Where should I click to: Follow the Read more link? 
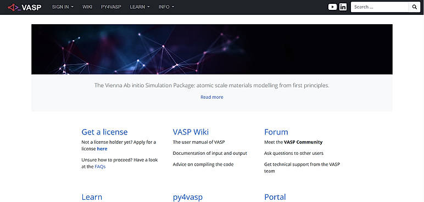(212, 97)
